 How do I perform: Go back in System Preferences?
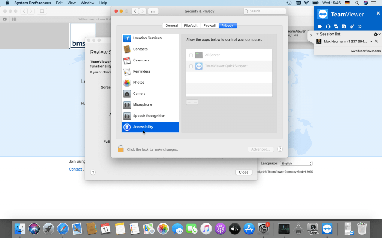coord(135,11)
